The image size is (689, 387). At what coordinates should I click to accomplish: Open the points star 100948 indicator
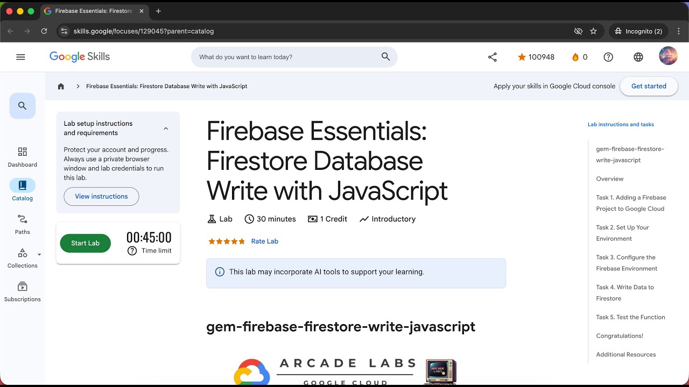pos(536,57)
